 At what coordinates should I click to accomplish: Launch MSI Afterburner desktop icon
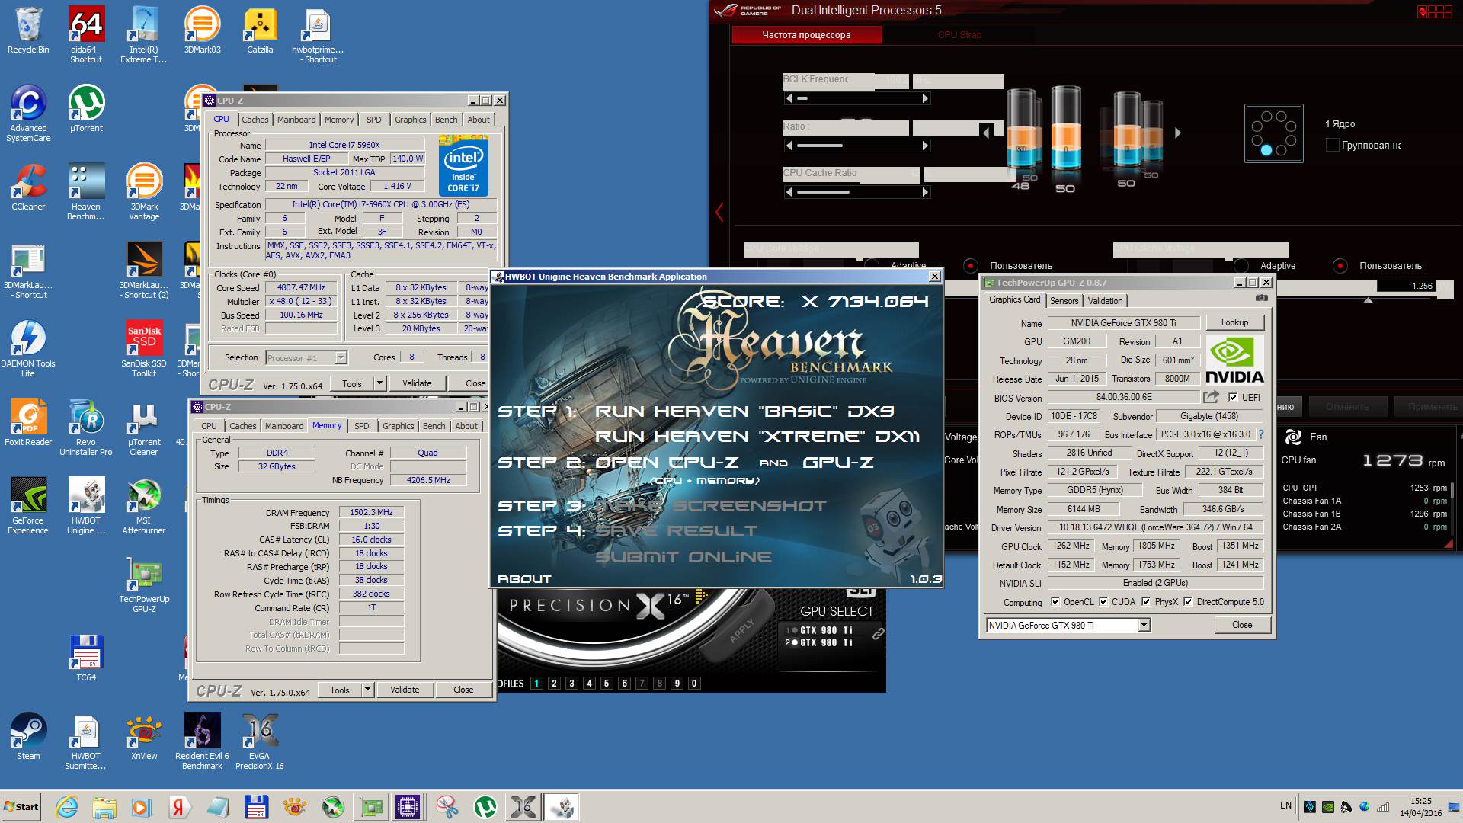tap(144, 505)
